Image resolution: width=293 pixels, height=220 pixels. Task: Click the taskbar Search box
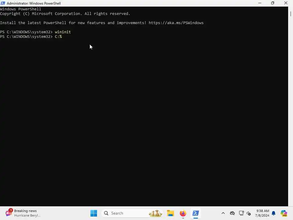[132, 213]
